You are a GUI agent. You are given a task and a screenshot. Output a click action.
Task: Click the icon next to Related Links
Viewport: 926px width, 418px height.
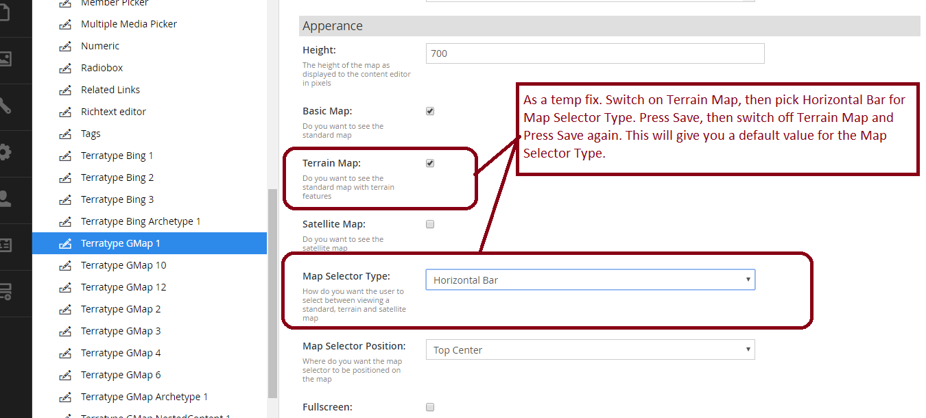tap(65, 90)
